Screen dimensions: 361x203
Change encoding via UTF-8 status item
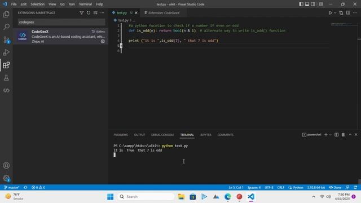(x=268, y=187)
